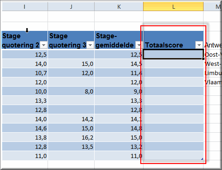Select 11,0 in Stage quotering 2 column
The height and width of the screenshot is (170, 222).
coord(24,156)
